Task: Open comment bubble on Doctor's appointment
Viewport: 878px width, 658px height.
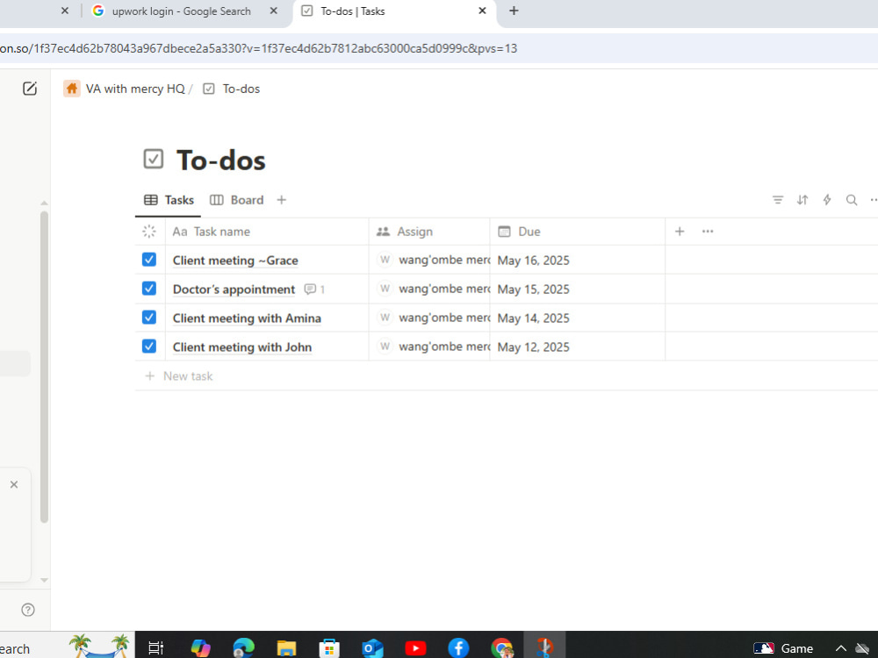Action: [x=314, y=290]
